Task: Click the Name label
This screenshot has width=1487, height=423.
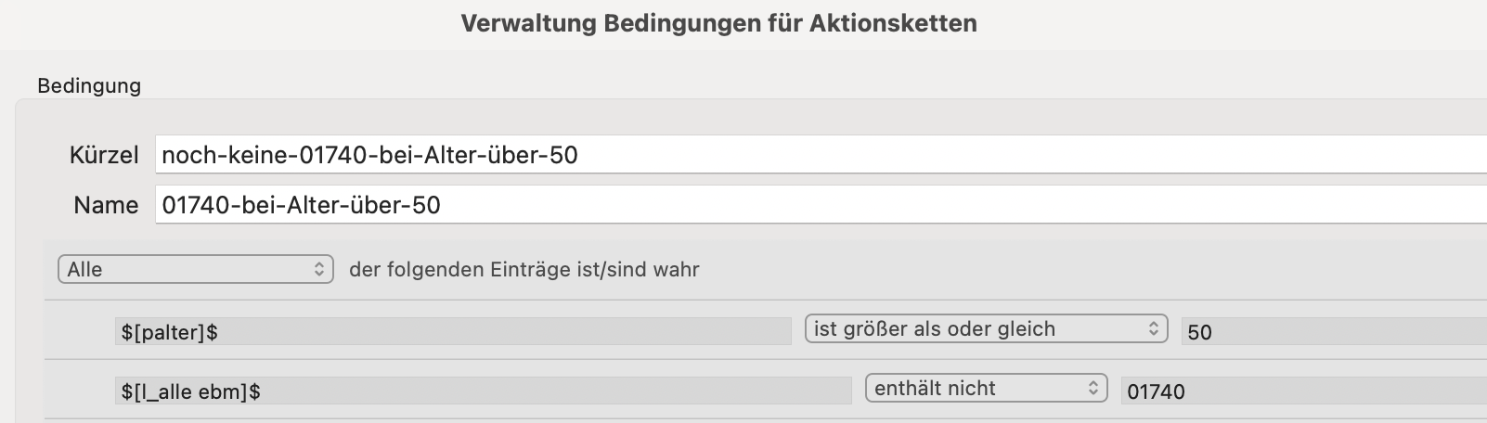Action: (x=106, y=205)
